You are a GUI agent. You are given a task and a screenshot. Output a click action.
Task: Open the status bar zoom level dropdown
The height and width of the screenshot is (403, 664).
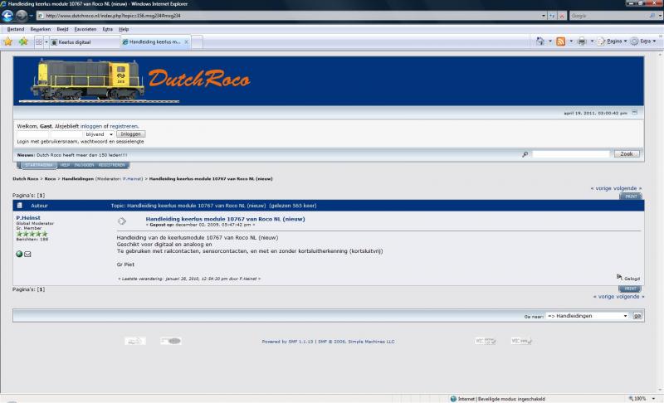click(x=653, y=399)
